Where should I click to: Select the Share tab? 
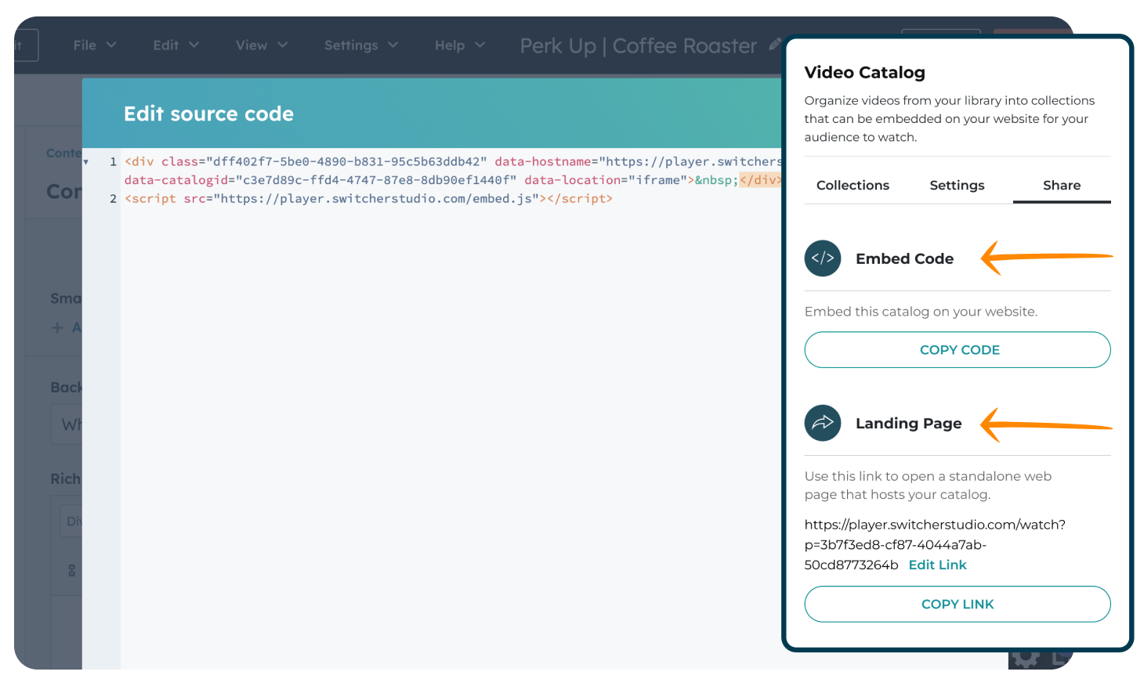pyautogui.click(x=1061, y=186)
